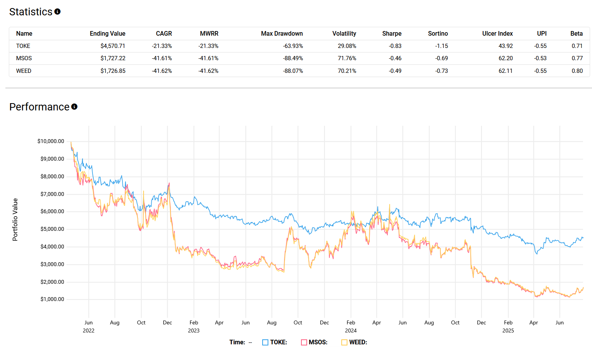The width and height of the screenshot is (592, 347).
Task: Click WEED Beta value 0.80
Action: (577, 71)
